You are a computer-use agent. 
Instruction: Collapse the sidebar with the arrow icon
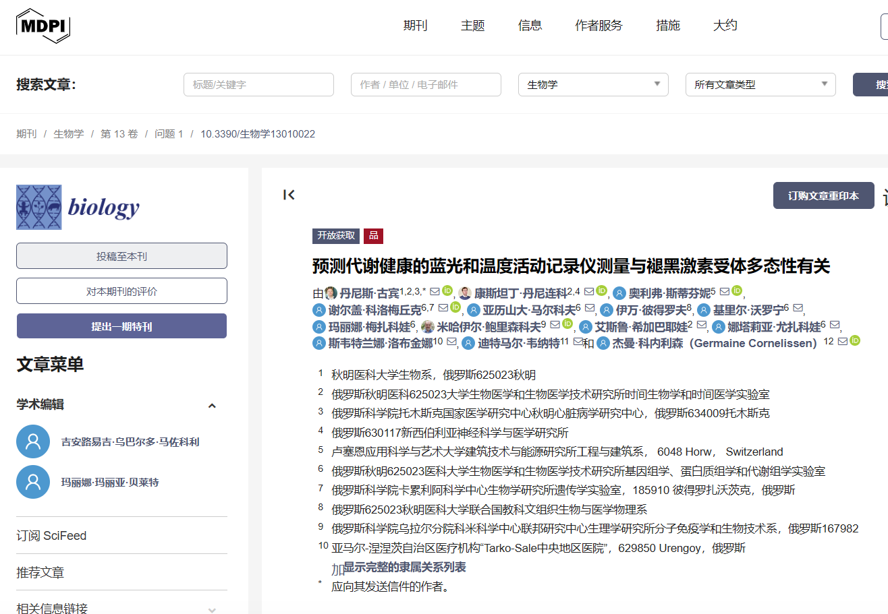pos(289,195)
